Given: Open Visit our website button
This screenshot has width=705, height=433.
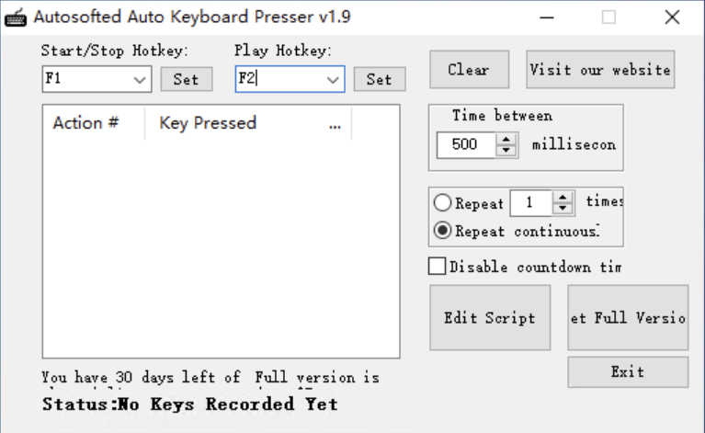Looking at the screenshot, I should pos(600,70).
